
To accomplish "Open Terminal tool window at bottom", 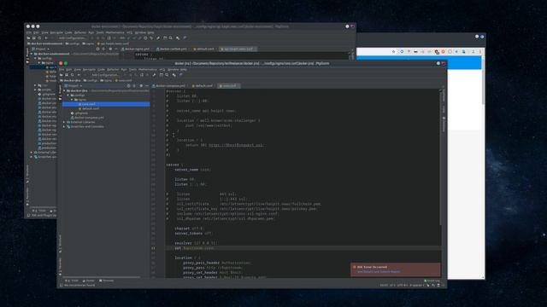I will pyautogui.click(x=106, y=281).
